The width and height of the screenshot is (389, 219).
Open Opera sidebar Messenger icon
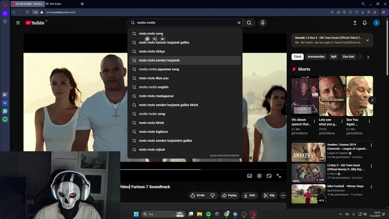pyautogui.click(x=5, y=103)
